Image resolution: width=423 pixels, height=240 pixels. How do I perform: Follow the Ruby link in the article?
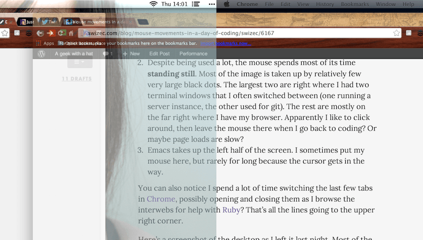[231, 210]
